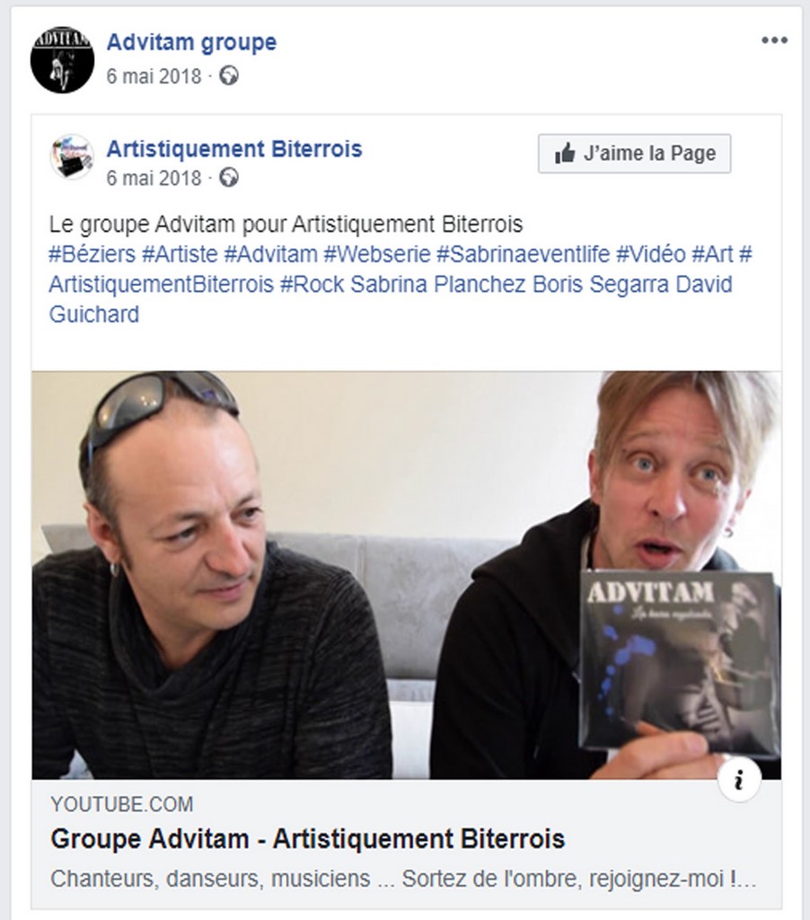Click the info icon on the video preview
This screenshot has width=810, height=920.
pyautogui.click(x=738, y=781)
